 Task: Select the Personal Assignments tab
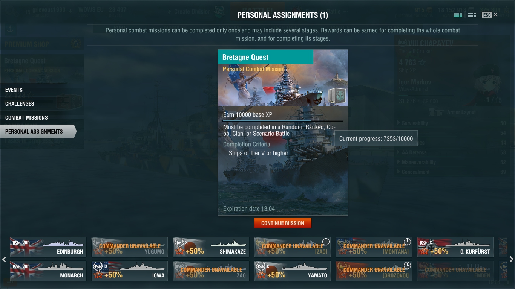coord(38,131)
